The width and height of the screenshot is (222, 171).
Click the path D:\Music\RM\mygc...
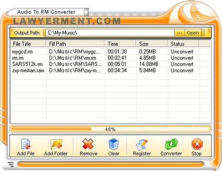[x=75, y=52]
